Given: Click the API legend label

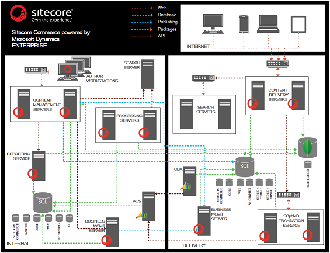Looking at the screenshot, I should [161, 36].
